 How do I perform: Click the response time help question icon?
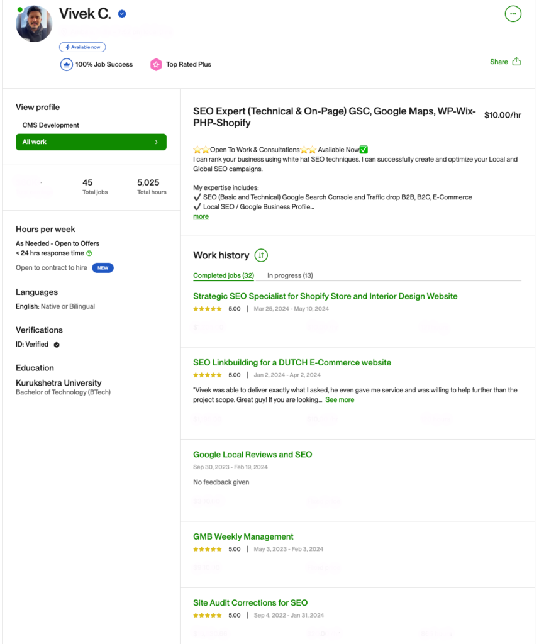point(89,253)
